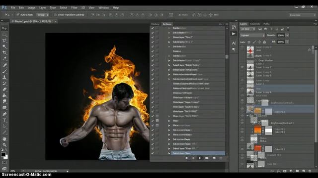Switch to the Channels tab
Image resolution: width=318 pixels, height=178 pixels.
[255, 24]
